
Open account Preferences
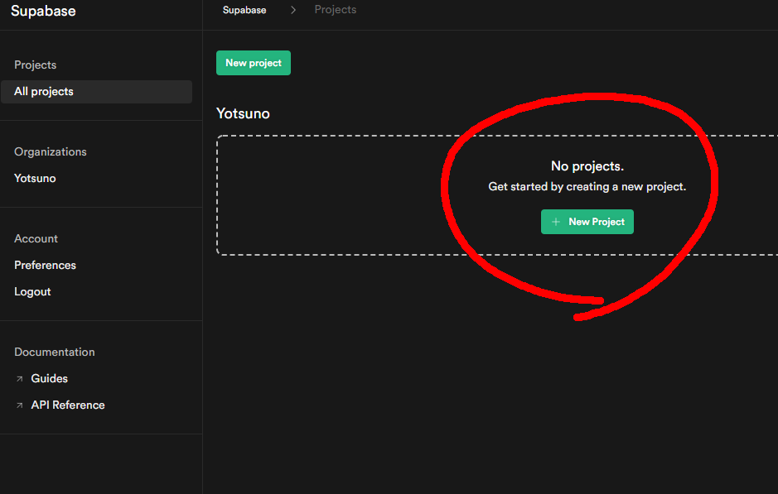tap(45, 266)
